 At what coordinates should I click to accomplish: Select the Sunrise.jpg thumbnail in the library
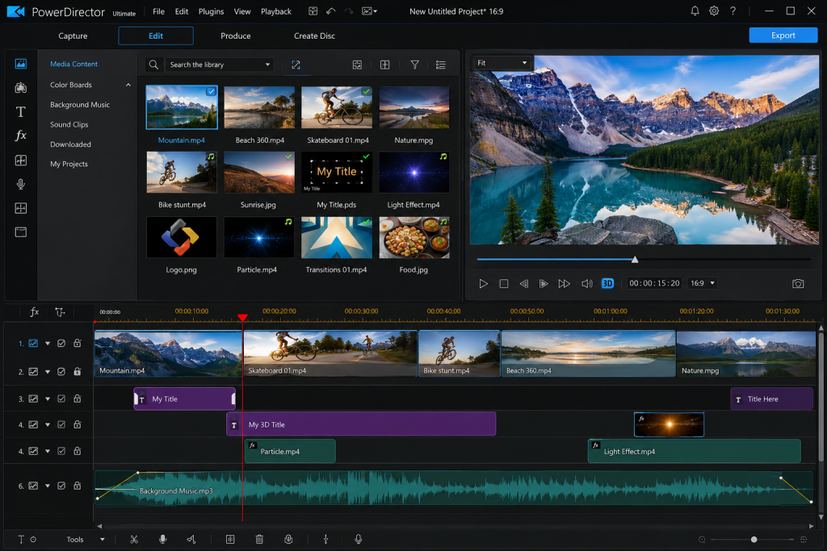(x=259, y=173)
